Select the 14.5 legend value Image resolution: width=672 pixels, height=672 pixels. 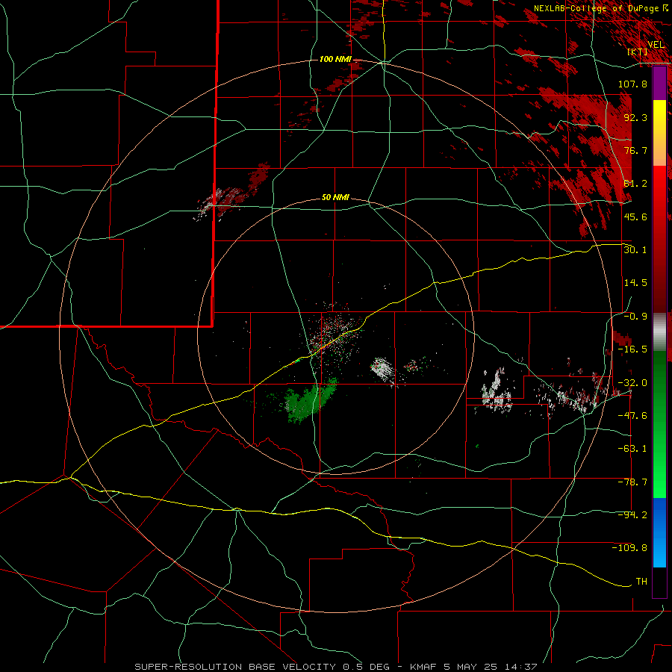click(635, 283)
